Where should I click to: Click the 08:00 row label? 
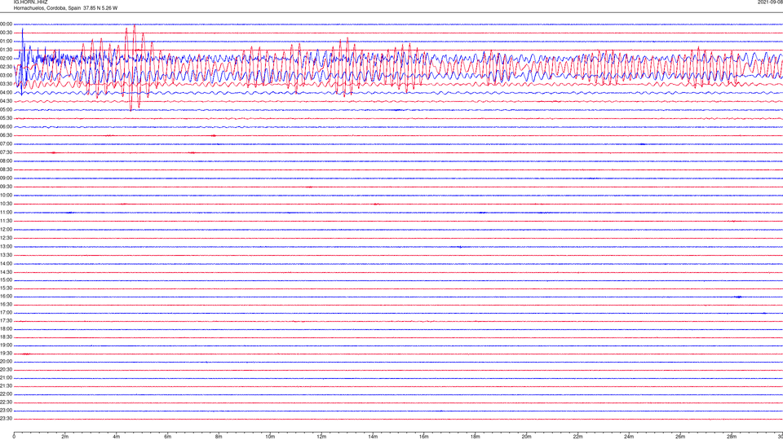[x=6, y=161]
